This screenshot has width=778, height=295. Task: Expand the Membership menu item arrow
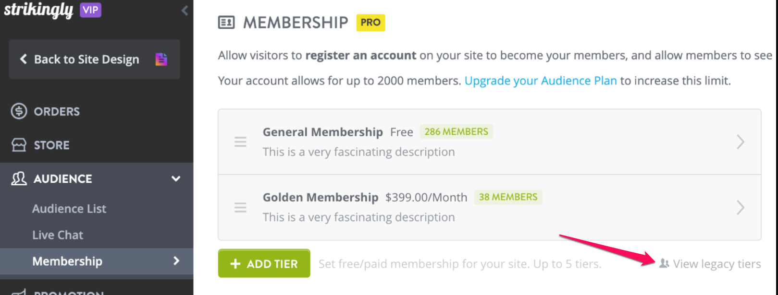click(176, 261)
